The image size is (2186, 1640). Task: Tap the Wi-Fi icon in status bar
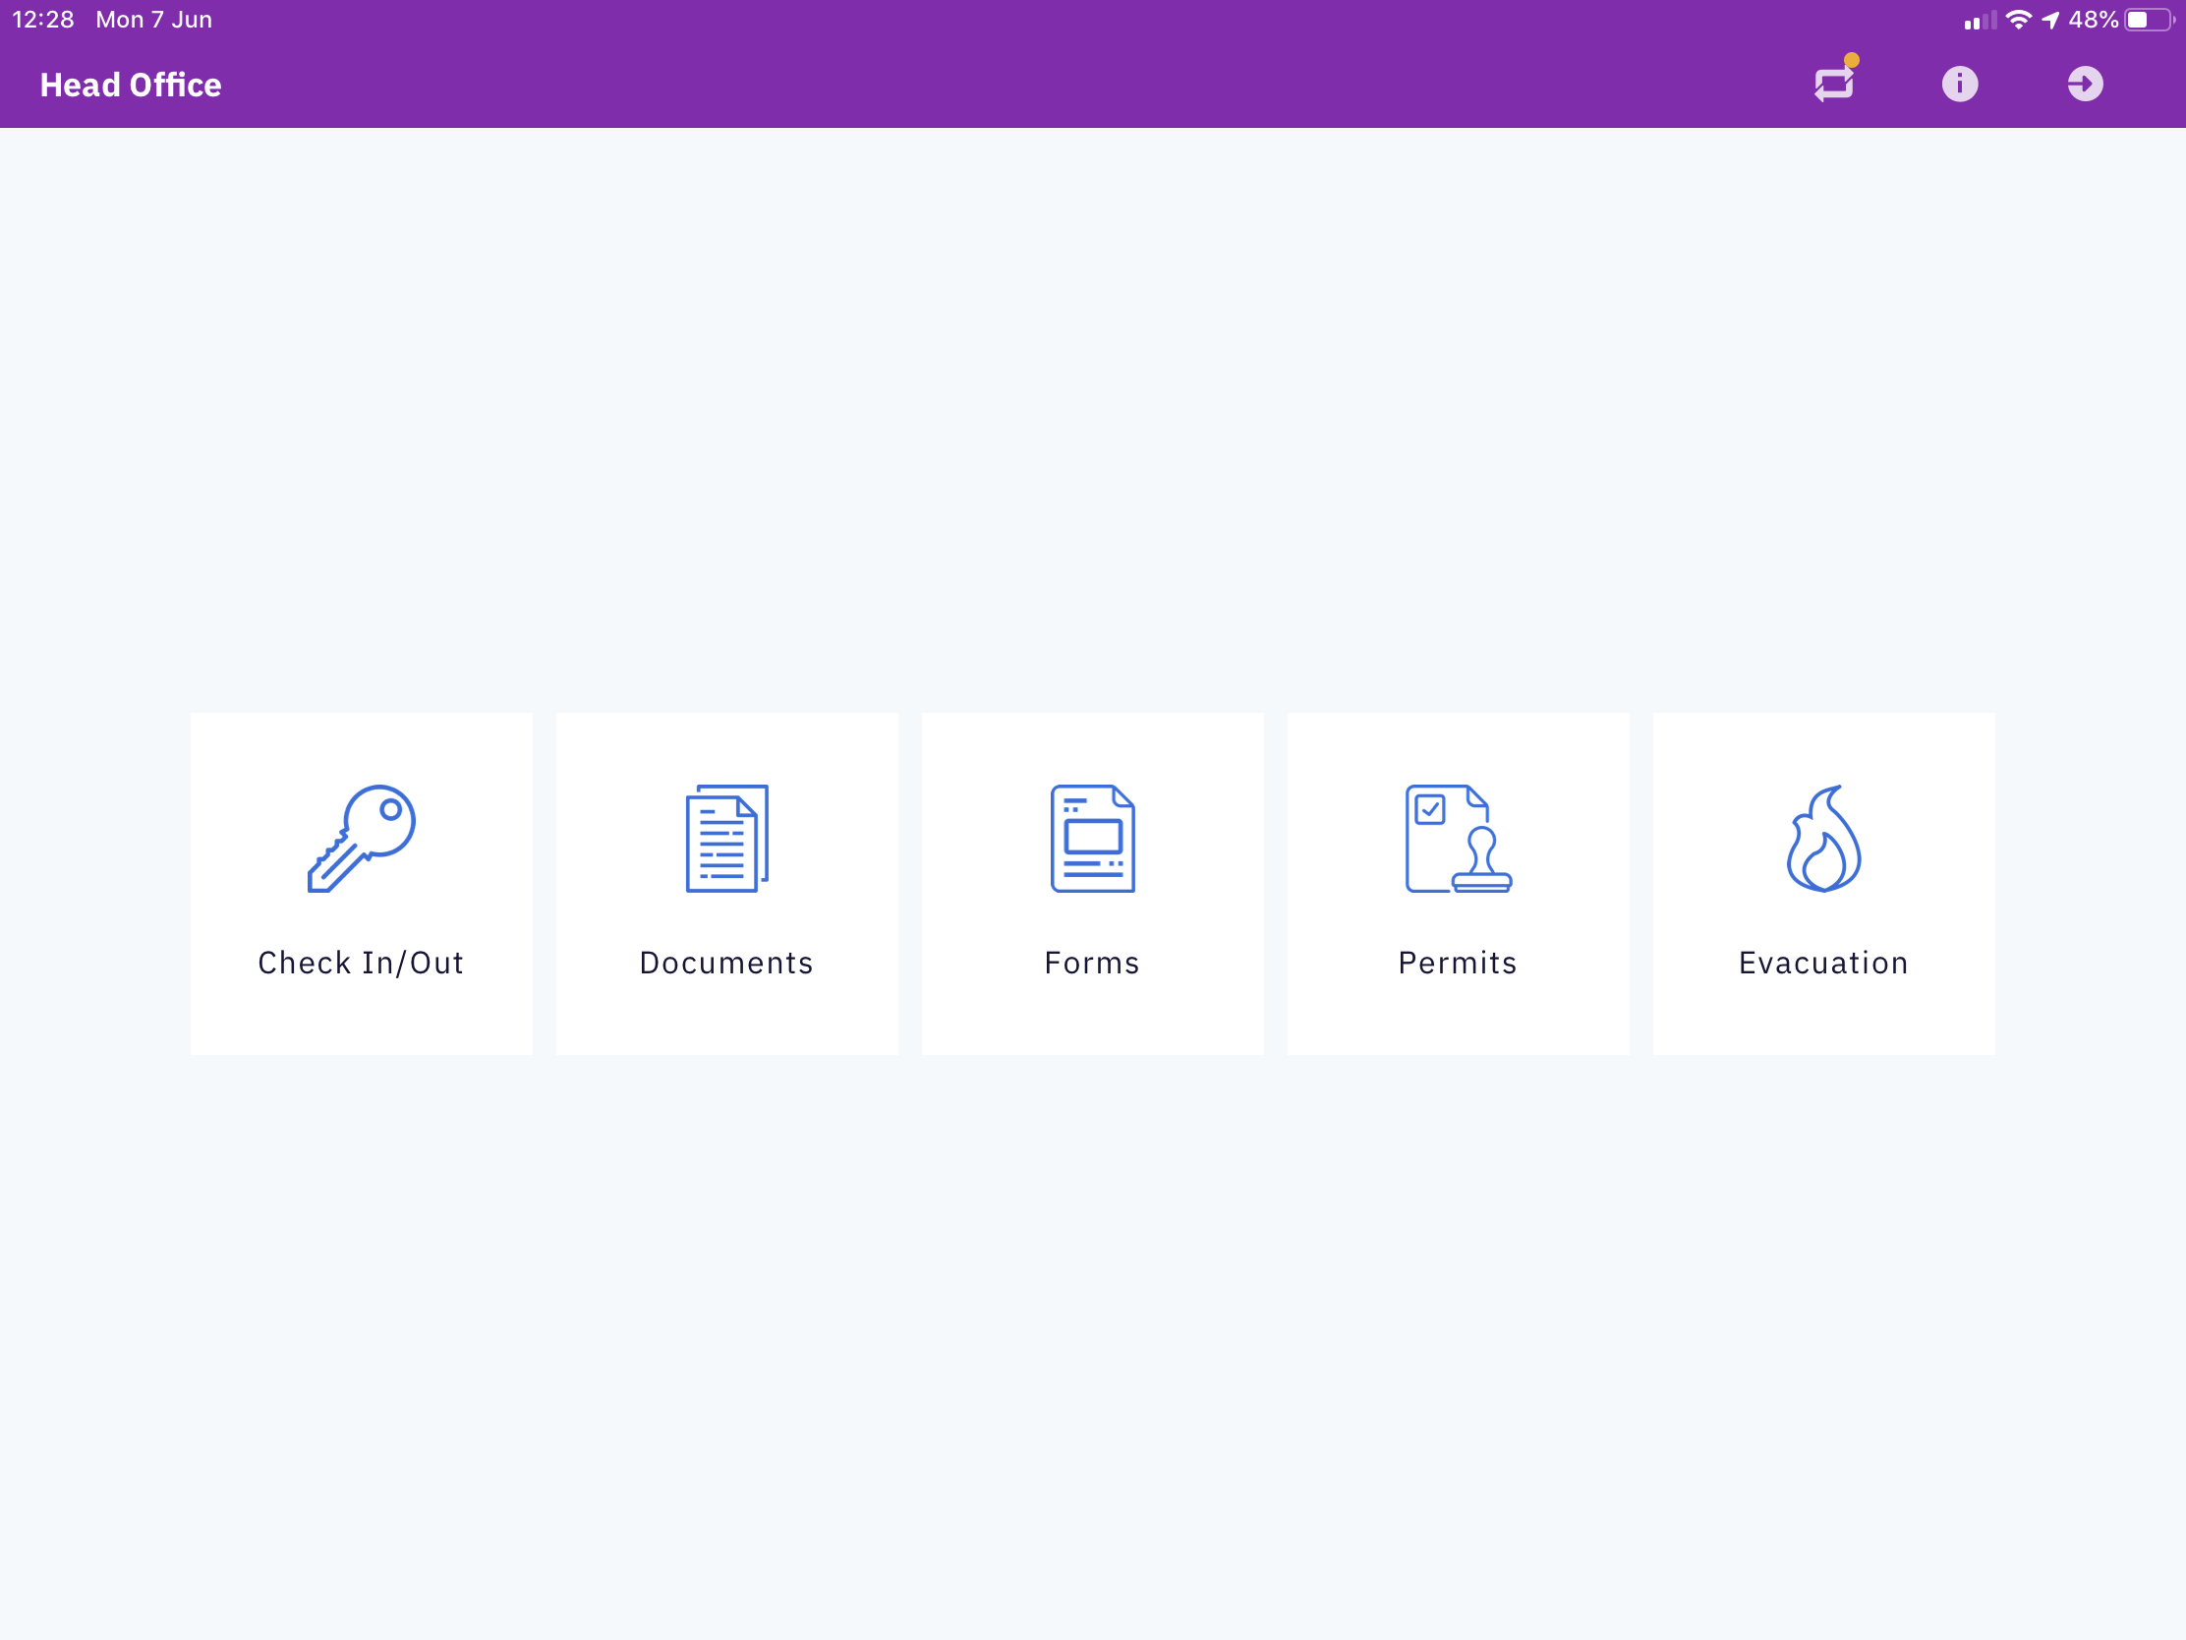[x=2018, y=20]
